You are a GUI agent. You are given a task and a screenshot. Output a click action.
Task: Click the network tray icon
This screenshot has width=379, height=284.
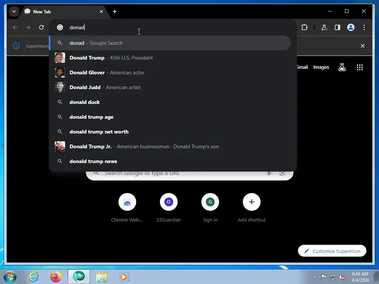(333, 277)
